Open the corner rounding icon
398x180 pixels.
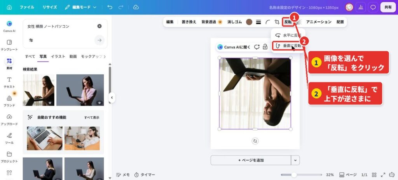tap(268, 22)
